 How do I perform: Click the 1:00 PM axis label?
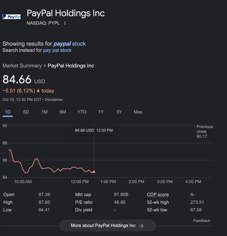click(x=108, y=182)
